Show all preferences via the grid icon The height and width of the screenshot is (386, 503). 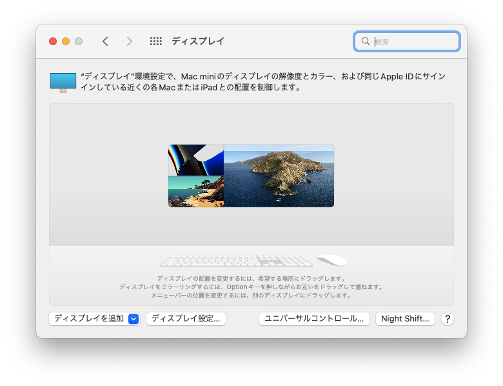[156, 41]
